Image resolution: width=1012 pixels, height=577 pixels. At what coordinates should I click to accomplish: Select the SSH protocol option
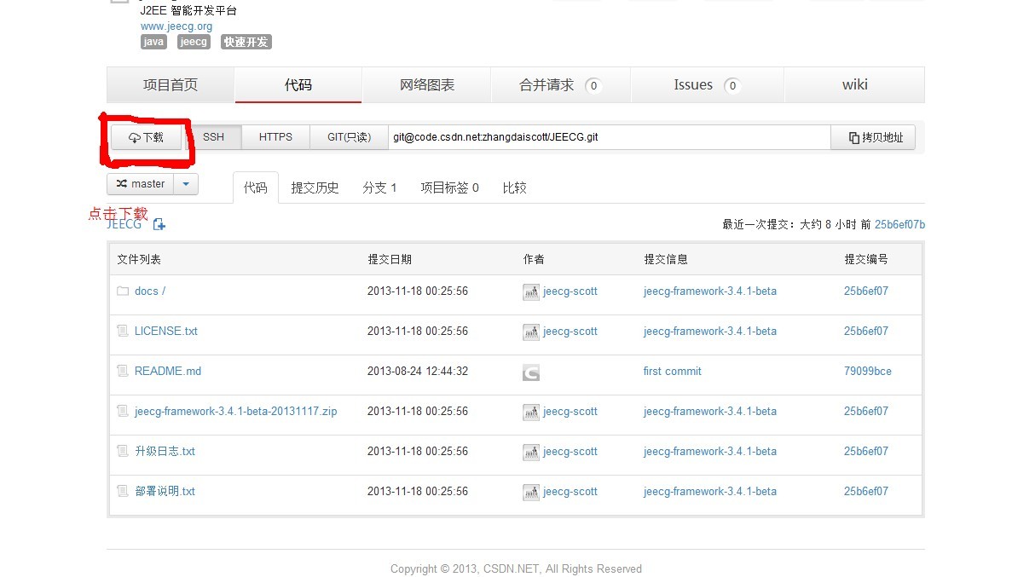coord(214,137)
